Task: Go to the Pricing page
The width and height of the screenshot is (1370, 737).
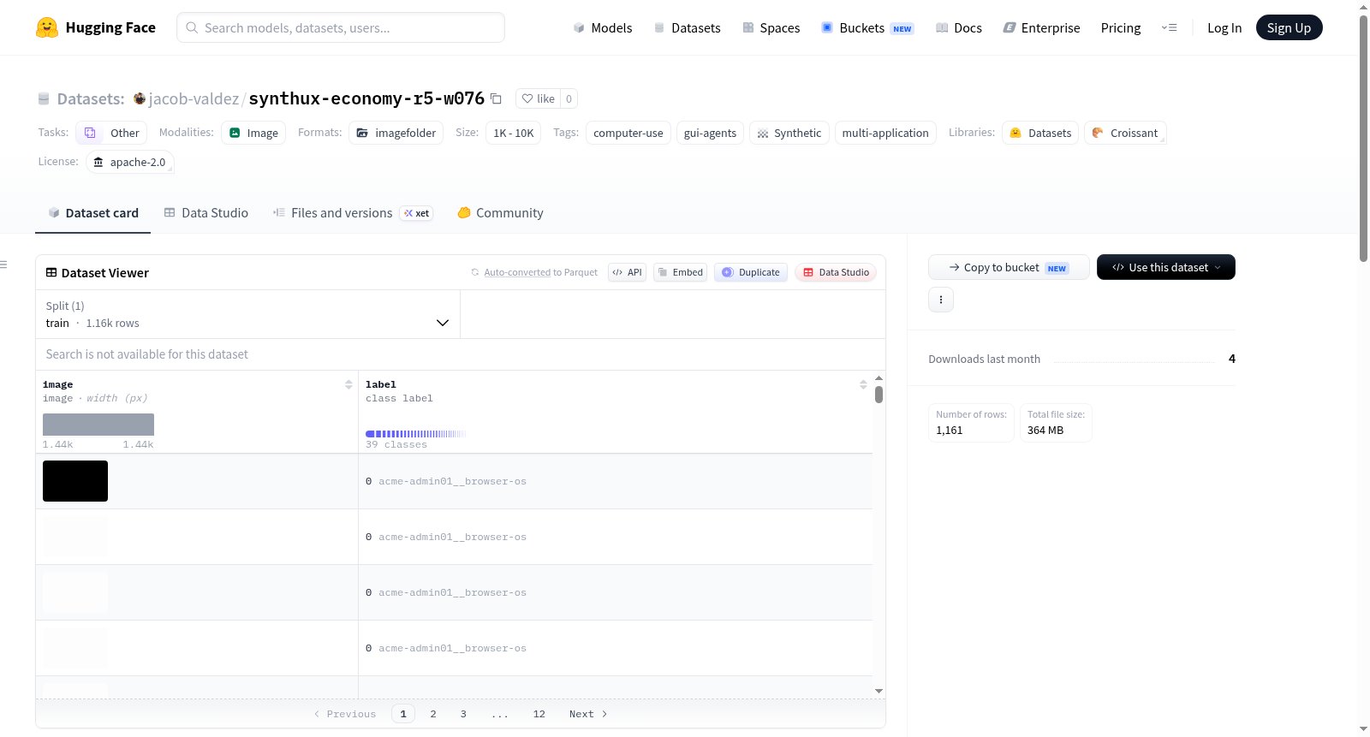Action: (1121, 27)
